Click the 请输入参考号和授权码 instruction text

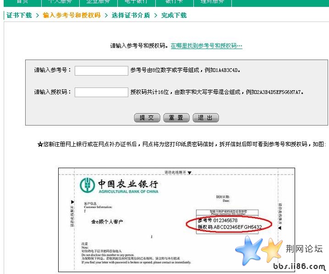click(139, 46)
